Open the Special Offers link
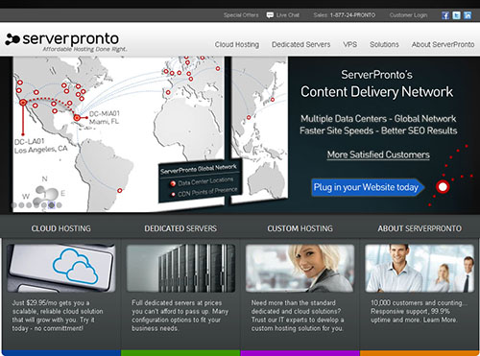 241,15
